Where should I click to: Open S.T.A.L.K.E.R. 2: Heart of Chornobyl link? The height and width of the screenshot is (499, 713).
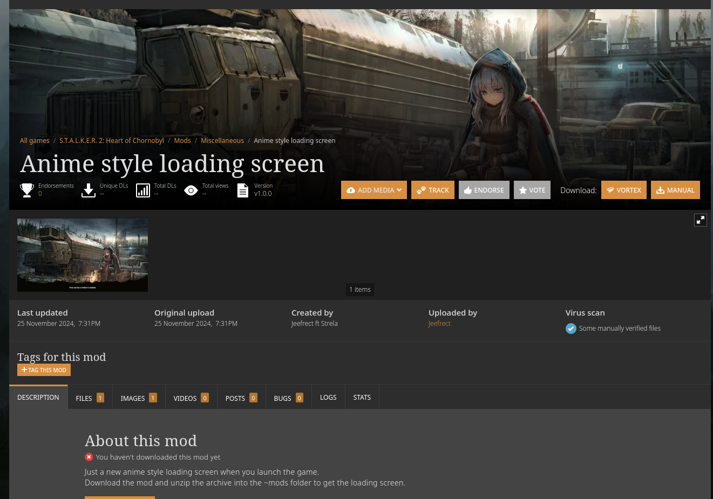[x=112, y=141]
